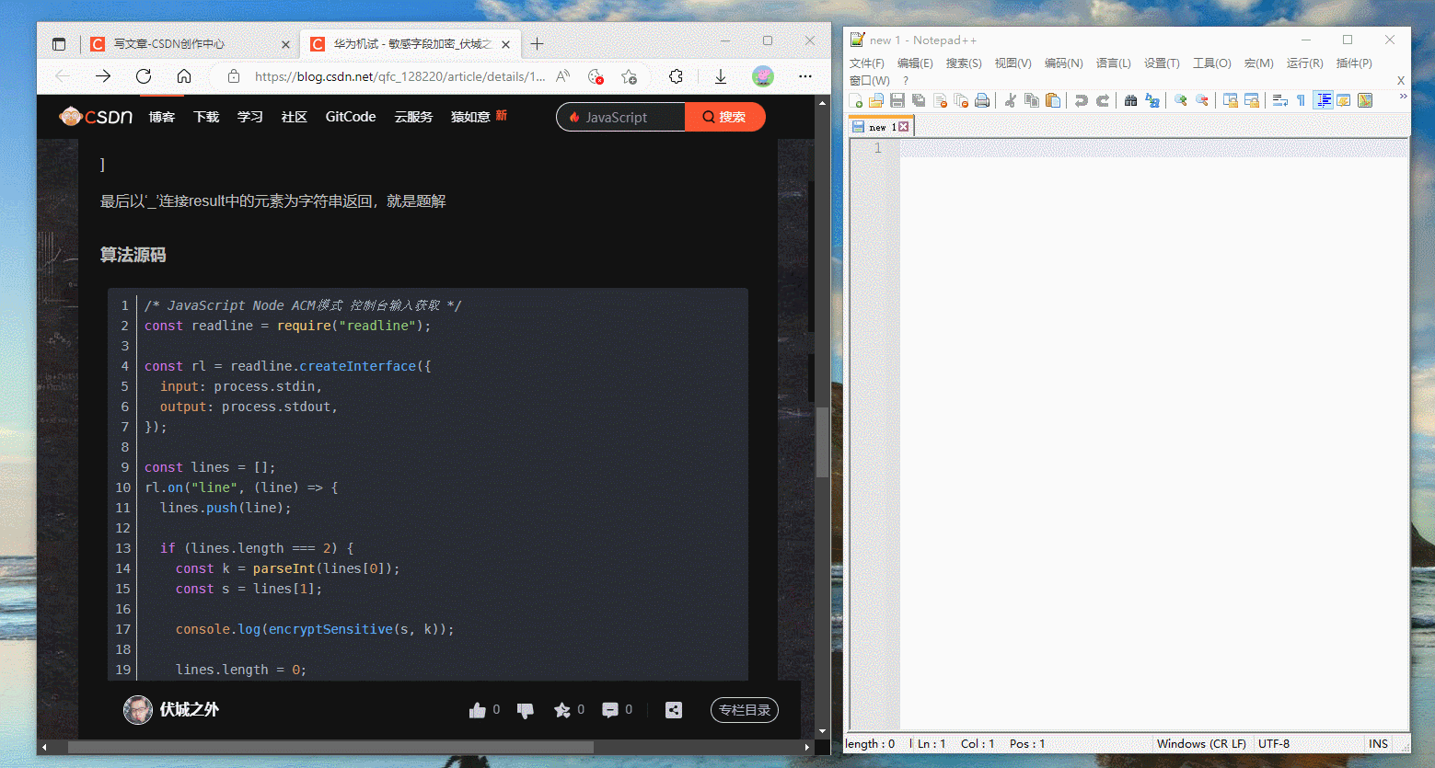Toggle INS insert mode in status bar
This screenshot has height=768, width=1435.
(1378, 743)
